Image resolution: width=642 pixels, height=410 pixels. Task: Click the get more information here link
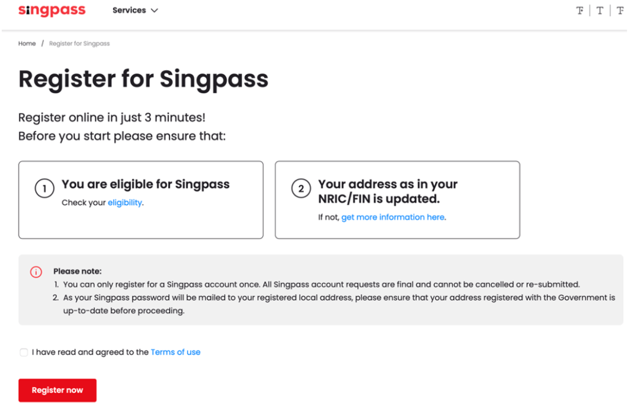pos(393,217)
